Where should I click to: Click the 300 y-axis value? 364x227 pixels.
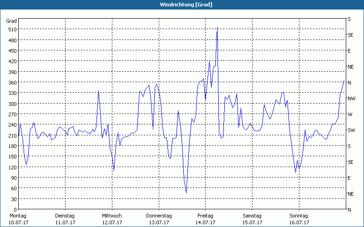tap(13, 104)
